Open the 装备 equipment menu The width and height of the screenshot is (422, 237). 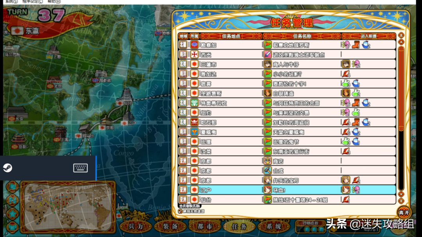[170, 226]
